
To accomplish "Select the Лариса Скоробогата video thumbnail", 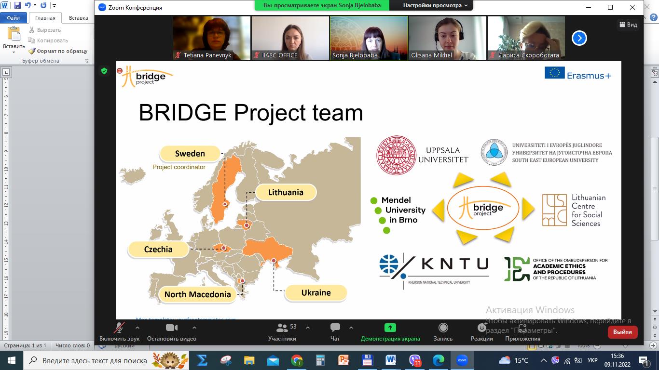I will [526, 38].
